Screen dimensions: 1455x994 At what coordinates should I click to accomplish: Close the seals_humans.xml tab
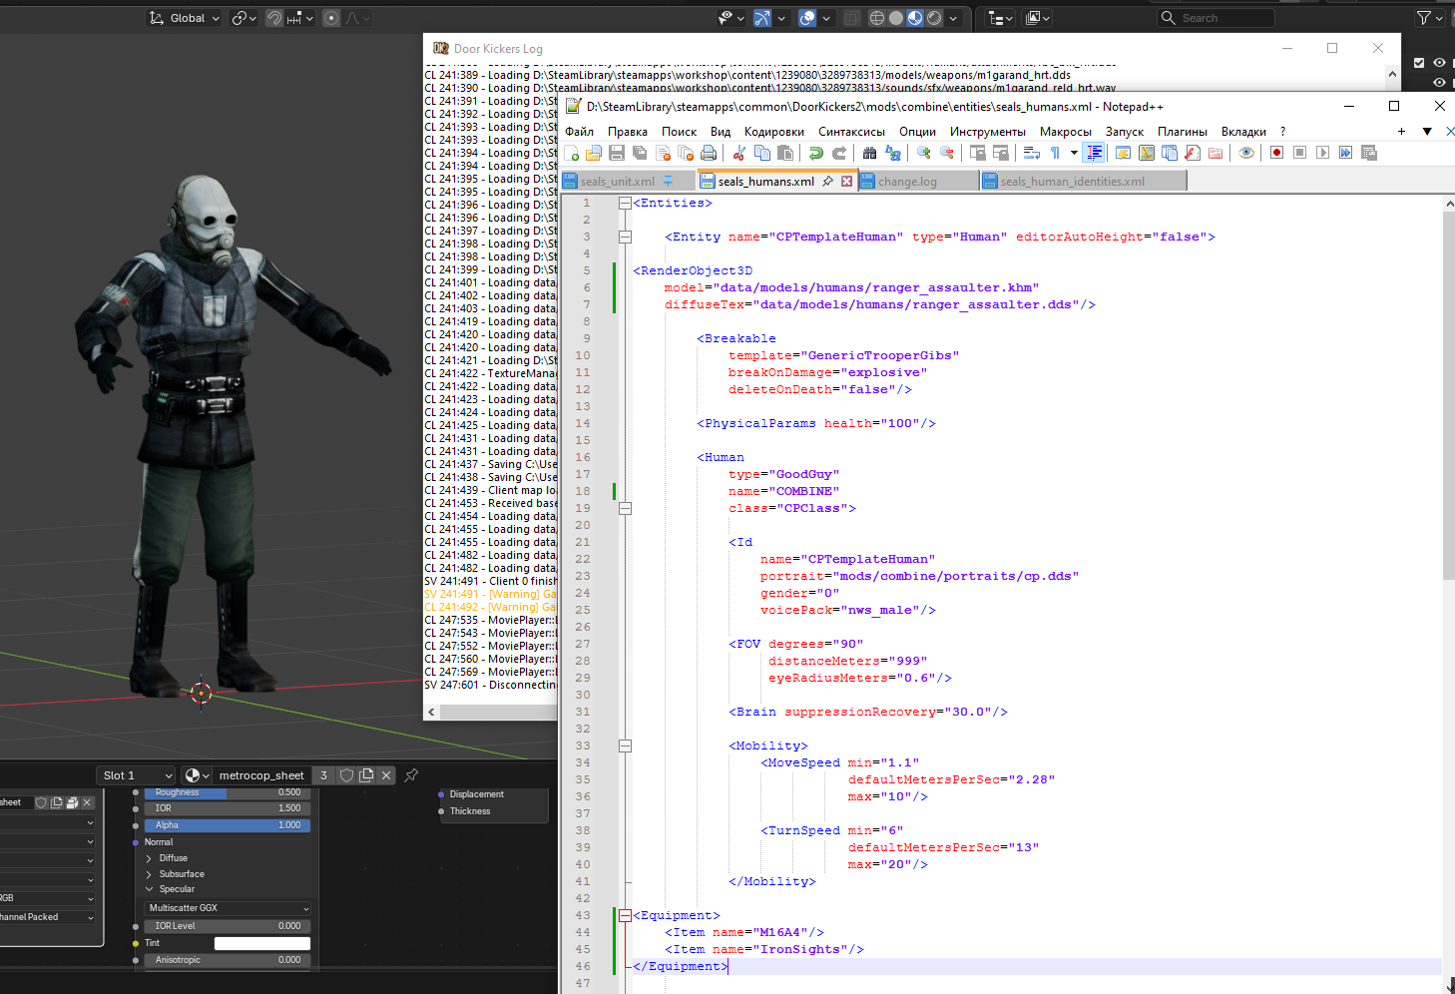pos(846,182)
